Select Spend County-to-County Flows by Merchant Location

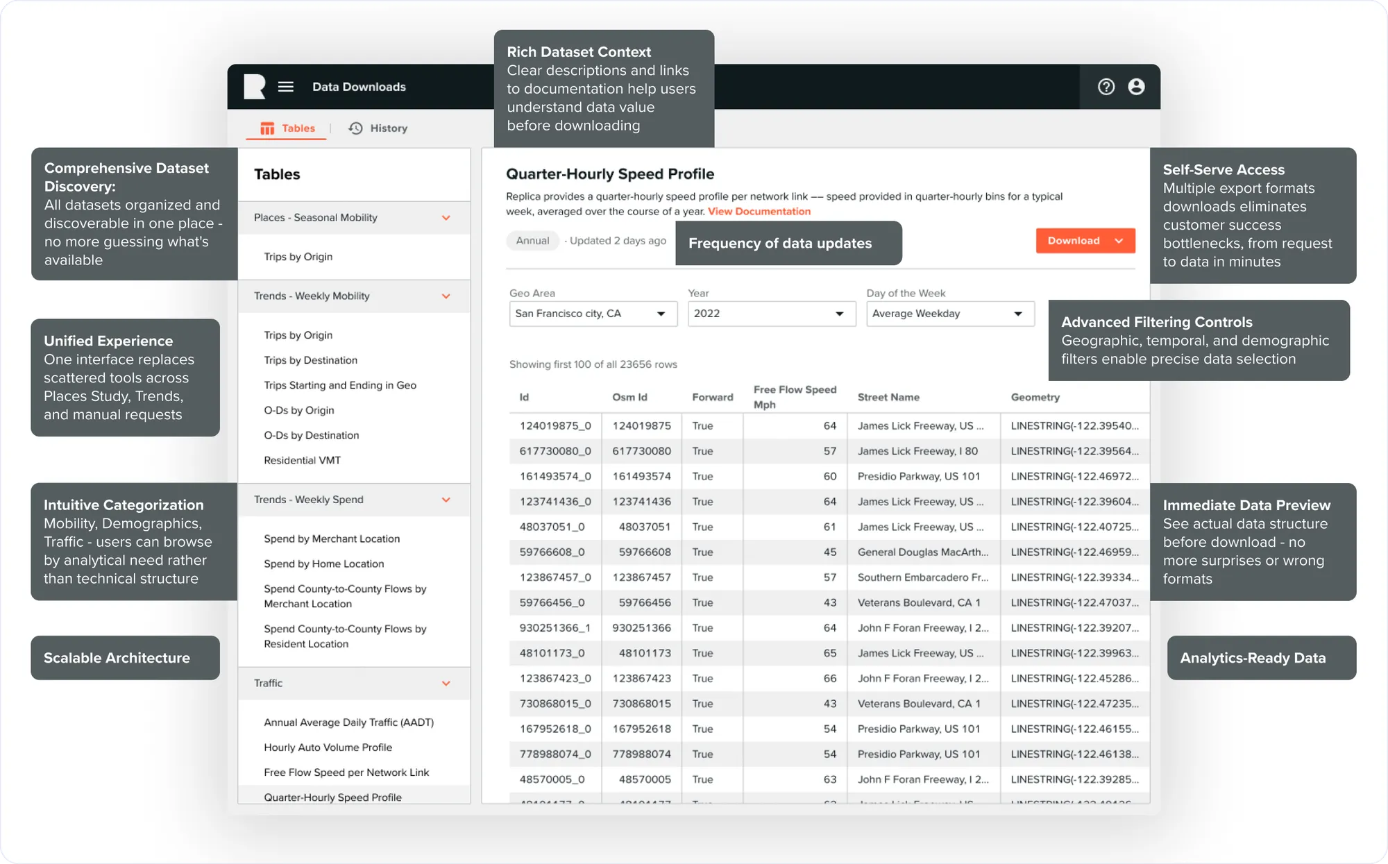coord(345,596)
